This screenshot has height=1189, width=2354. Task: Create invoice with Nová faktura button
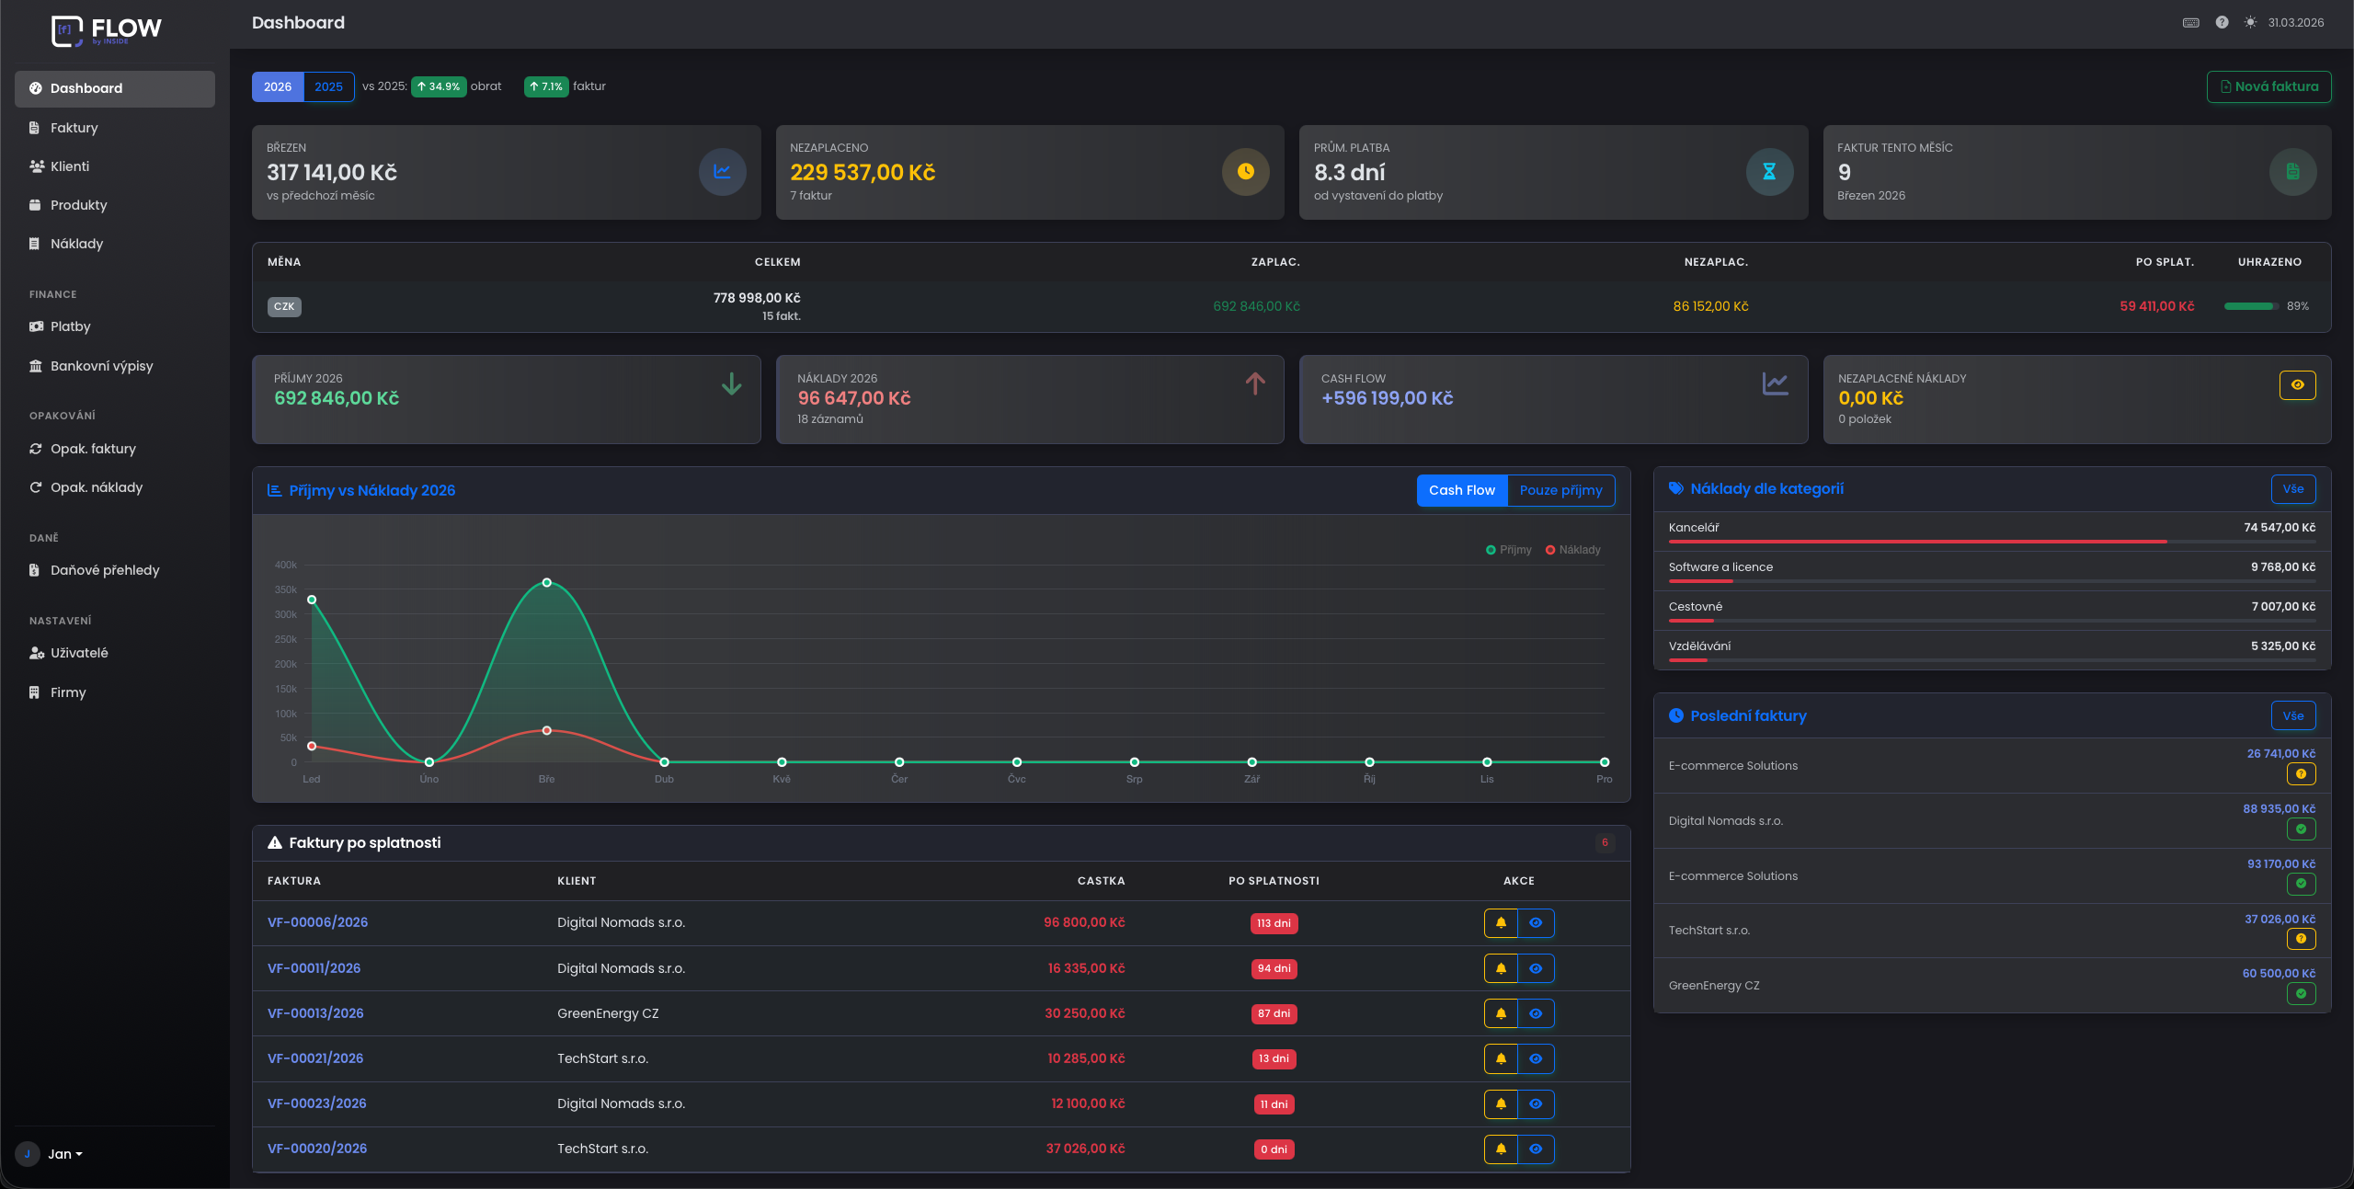[x=2268, y=87]
